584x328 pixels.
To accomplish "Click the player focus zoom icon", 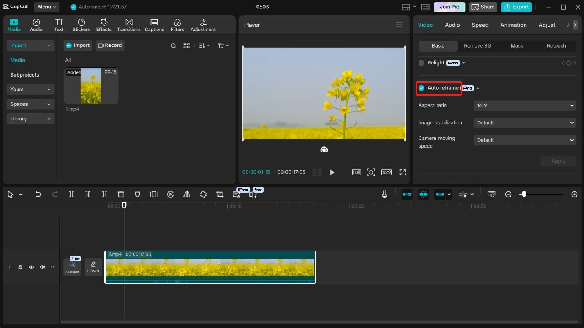I will [371, 172].
